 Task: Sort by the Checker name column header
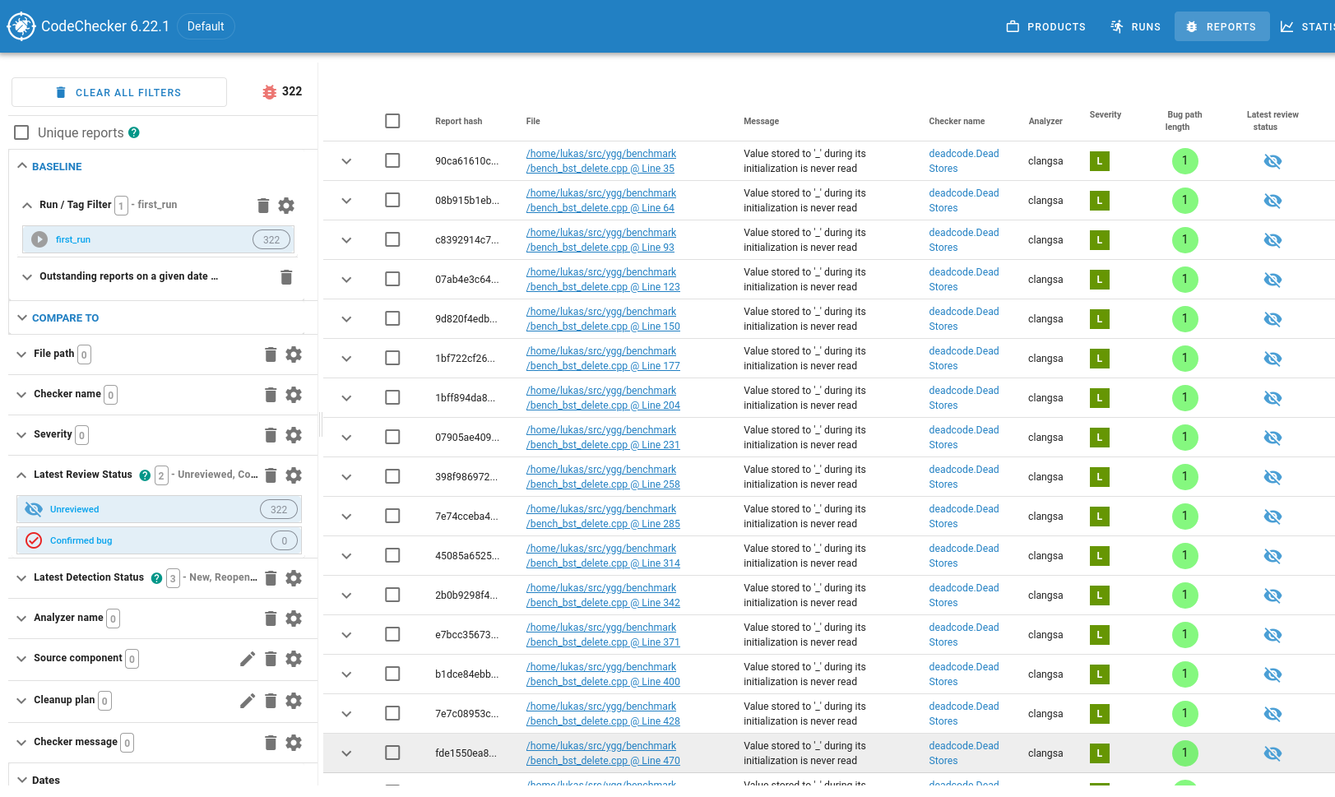pyautogui.click(x=957, y=121)
